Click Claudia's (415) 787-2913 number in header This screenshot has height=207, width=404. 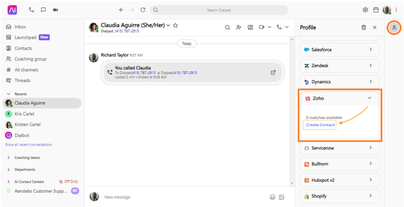[x=127, y=31]
